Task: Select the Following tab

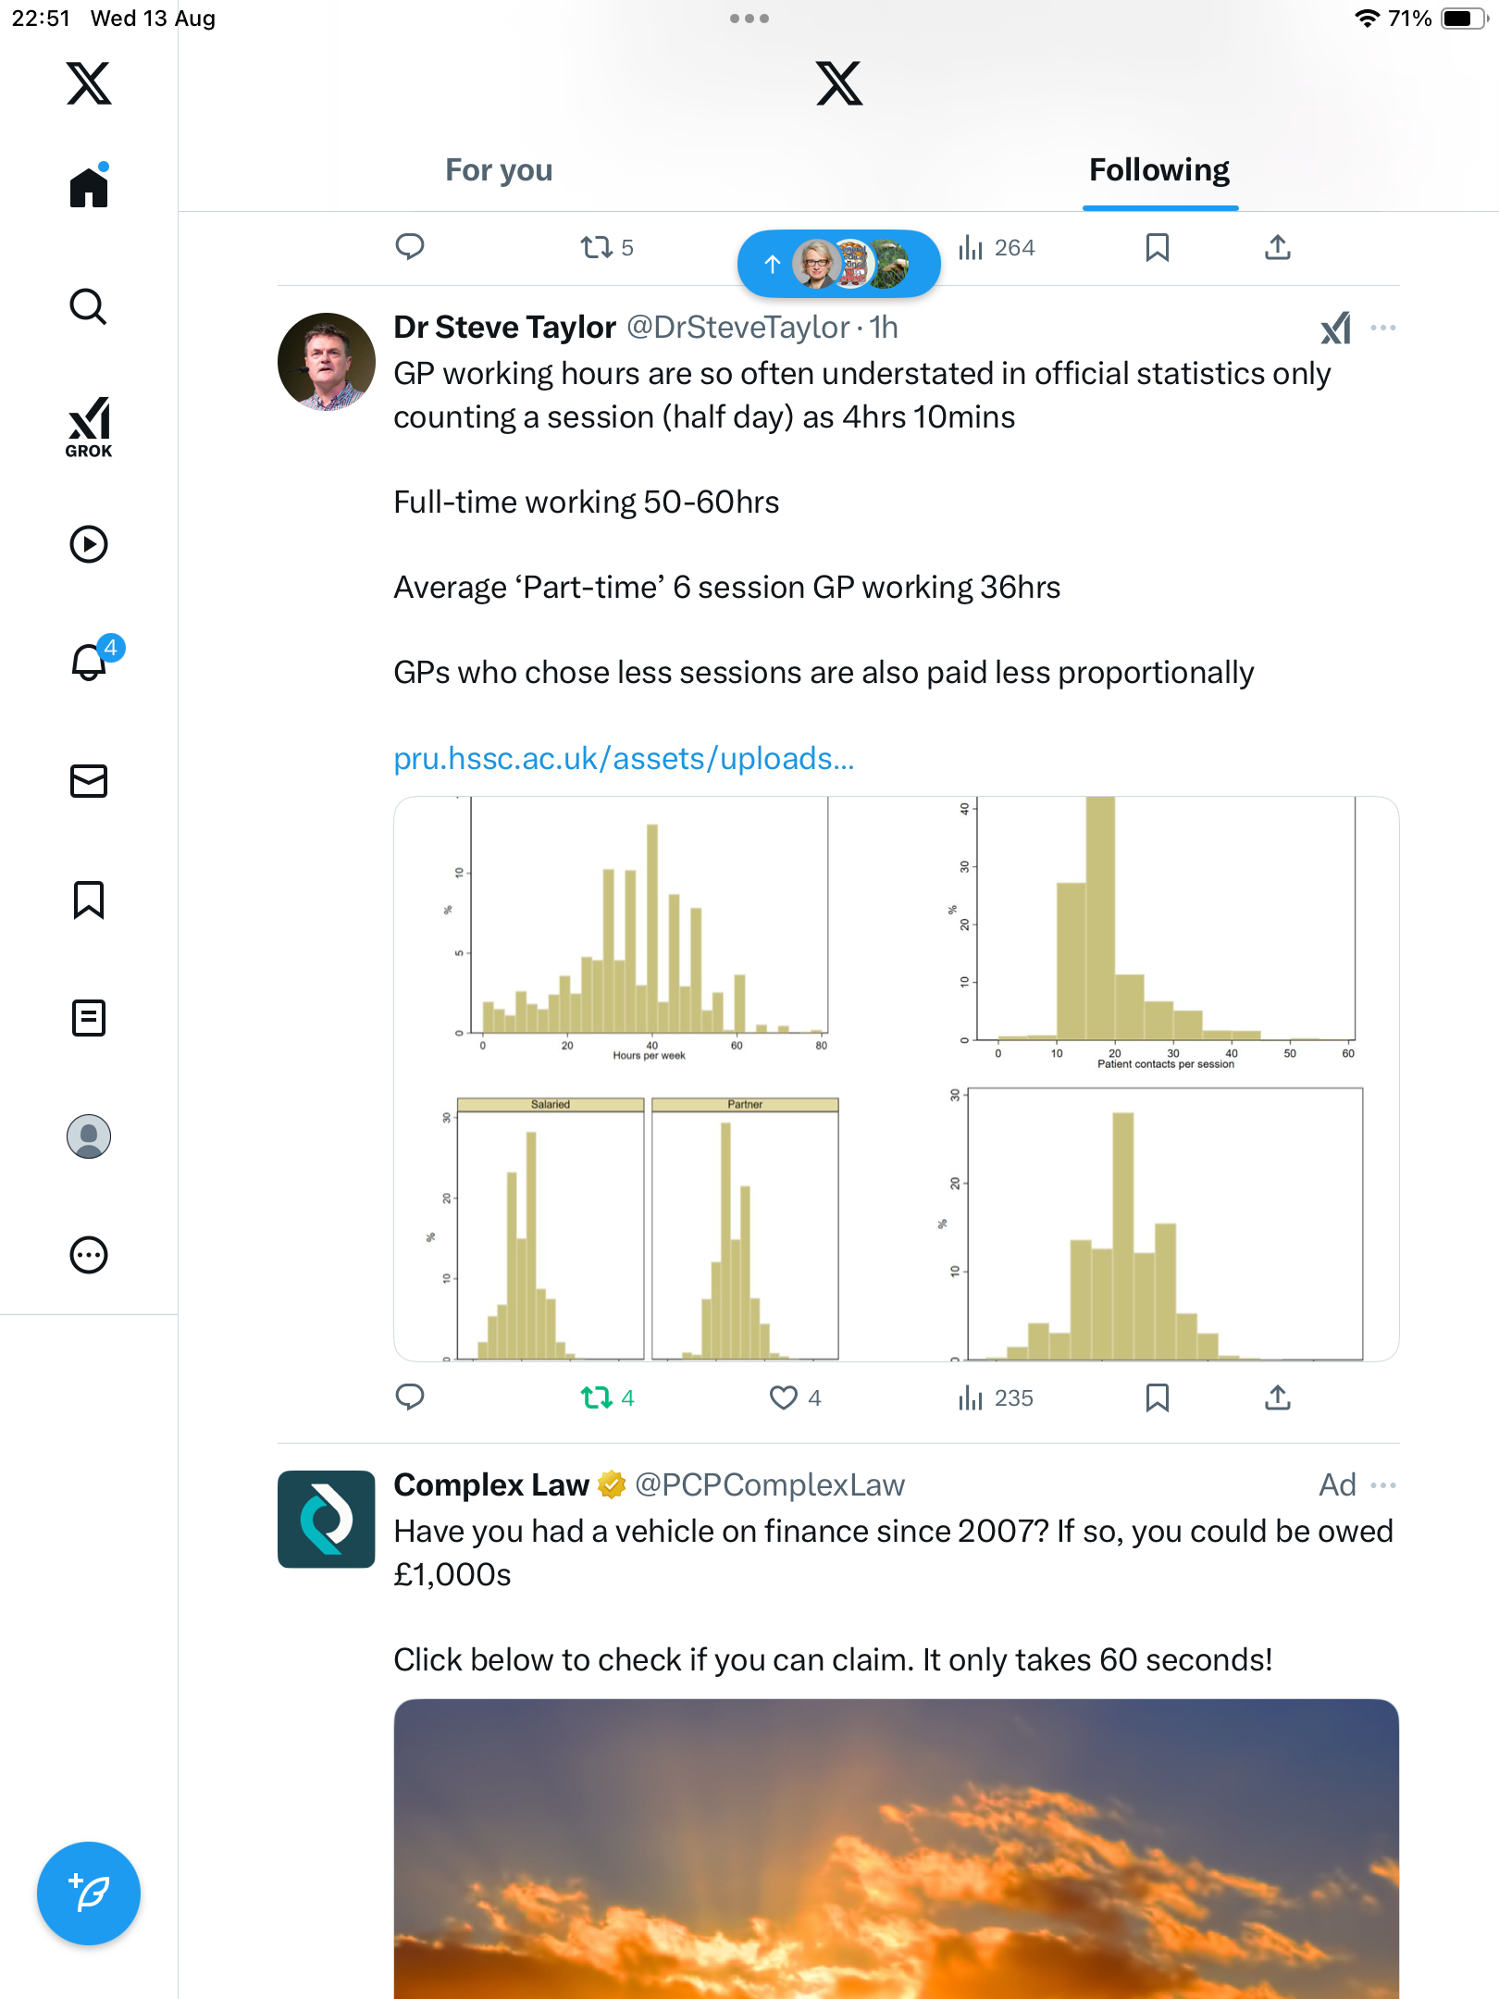Action: (x=1158, y=170)
